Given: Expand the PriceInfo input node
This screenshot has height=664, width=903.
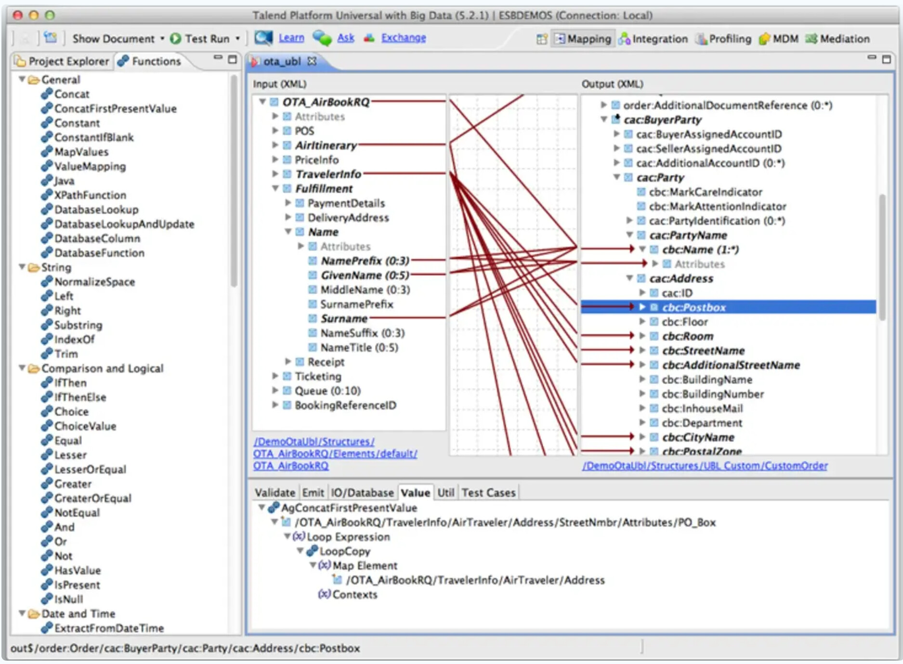Looking at the screenshot, I should (275, 159).
